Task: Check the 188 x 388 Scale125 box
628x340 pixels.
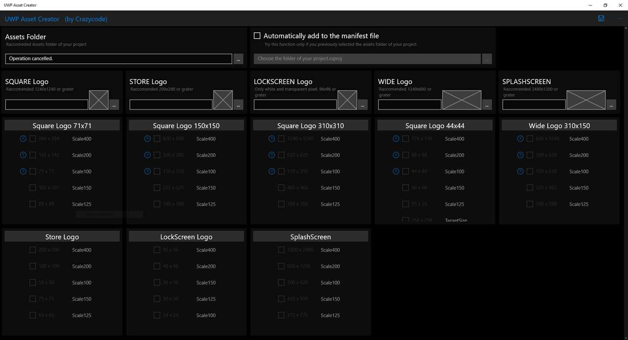Action: click(530, 204)
